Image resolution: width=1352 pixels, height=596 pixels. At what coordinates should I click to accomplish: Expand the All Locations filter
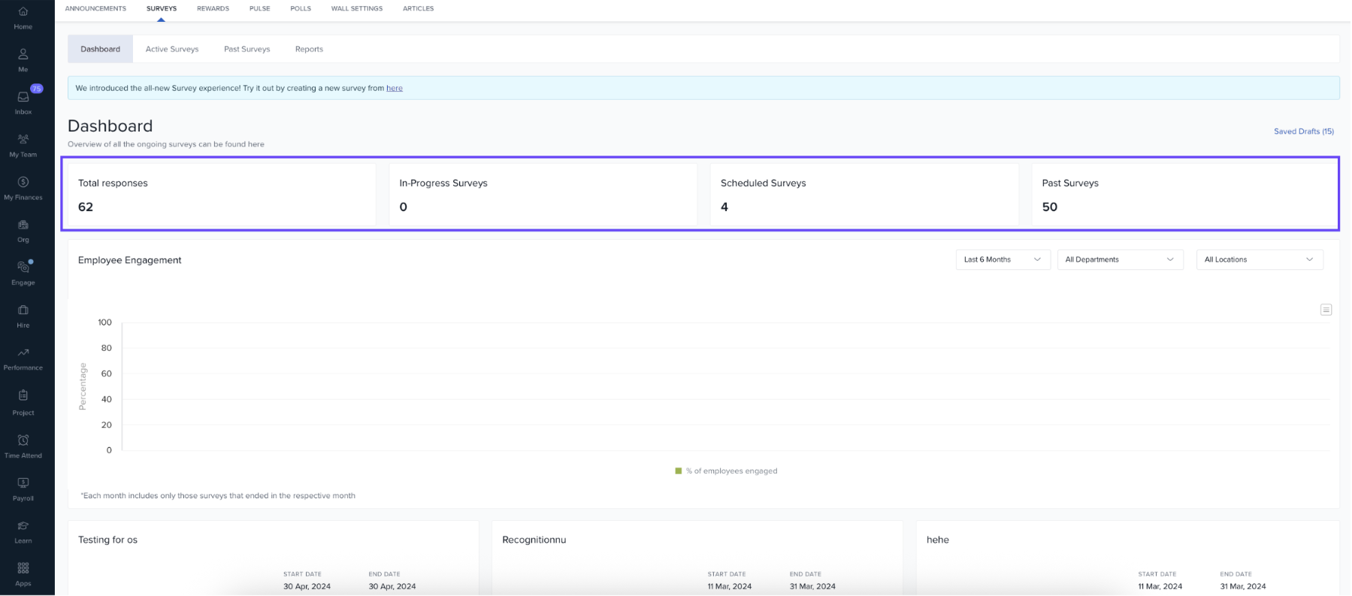(x=1259, y=259)
